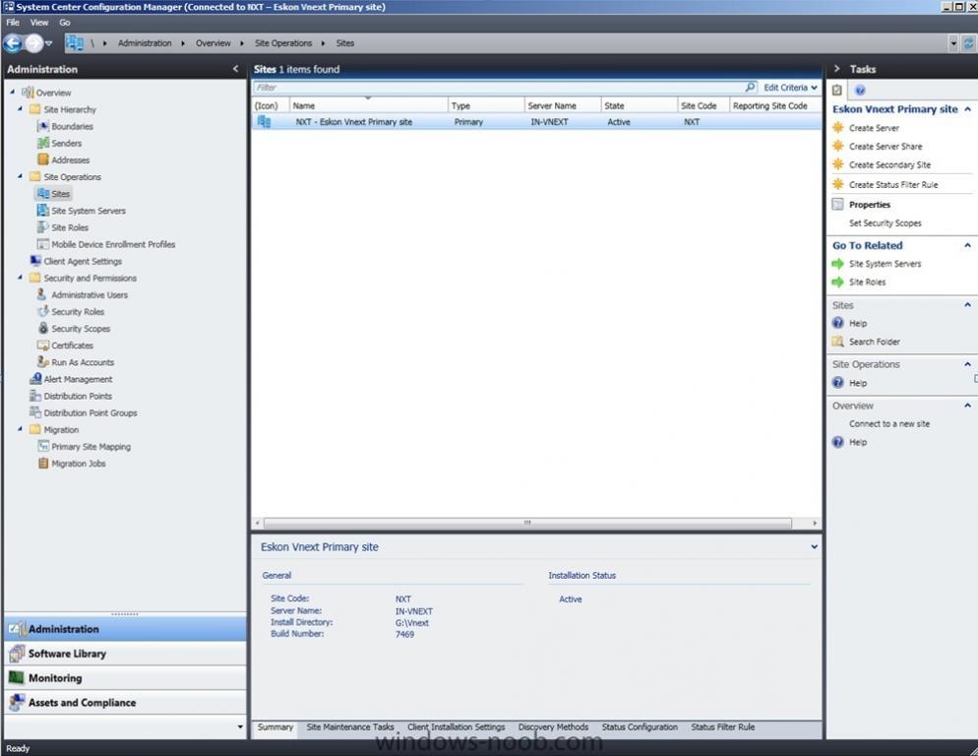This screenshot has height=756, width=978.
Task: Click the refresh icon beside the address bar
Action: pos(968,43)
